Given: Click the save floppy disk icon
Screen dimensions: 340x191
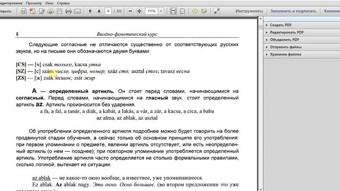Looking at the screenshot, I should 59,11.
